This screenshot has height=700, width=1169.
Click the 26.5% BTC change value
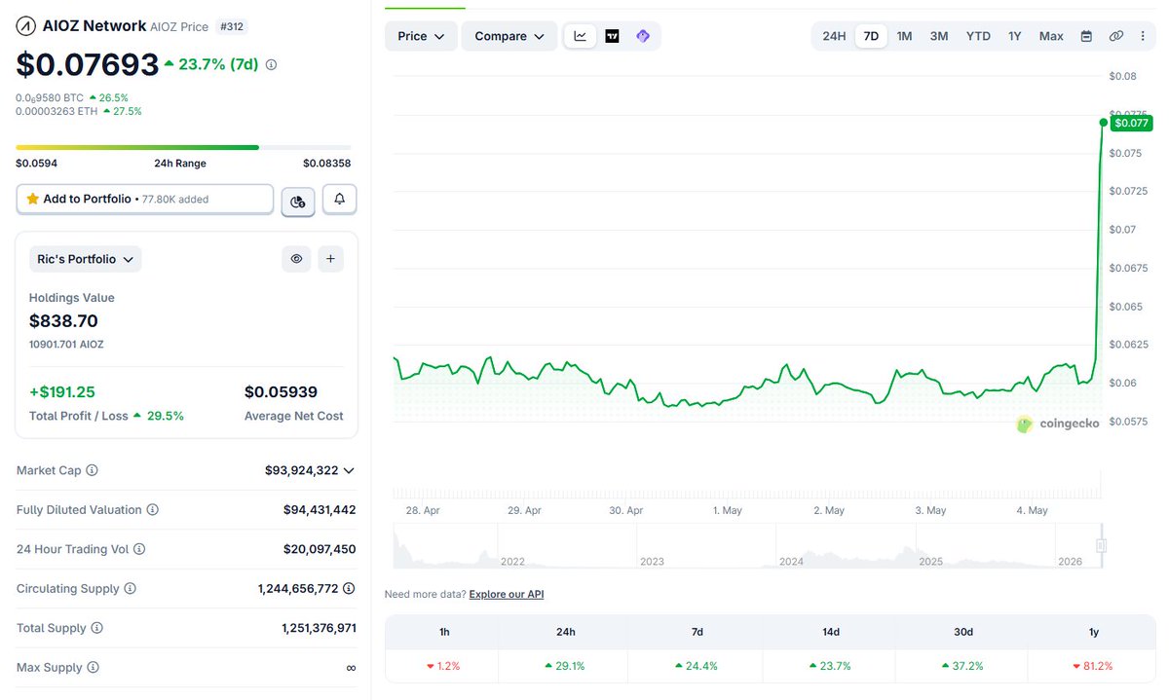coord(109,97)
